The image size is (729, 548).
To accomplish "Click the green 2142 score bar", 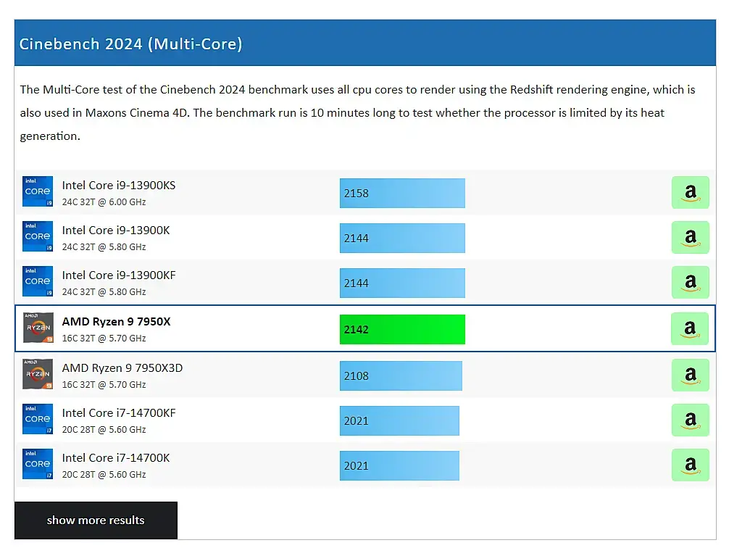I will tap(402, 329).
